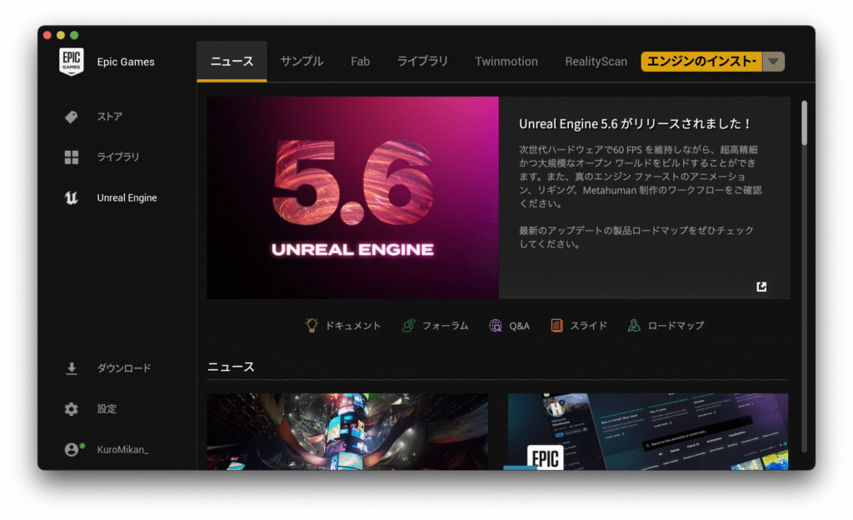Select the ストア sidebar label
The width and height of the screenshot is (853, 520).
[110, 117]
